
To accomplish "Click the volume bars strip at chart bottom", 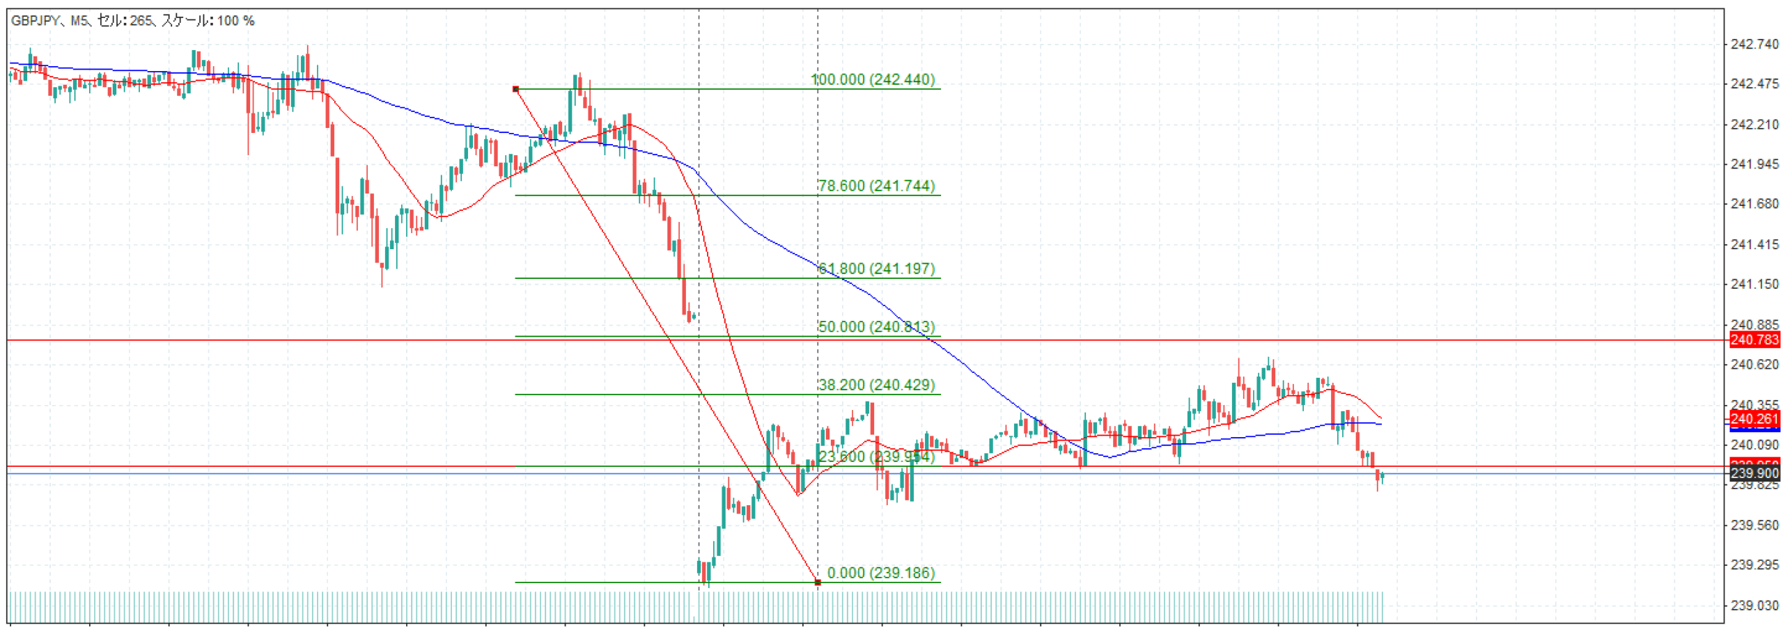I will tap(696, 606).
